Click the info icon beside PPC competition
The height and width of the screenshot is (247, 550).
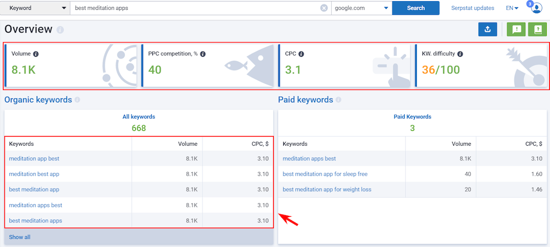pos(203,54)
